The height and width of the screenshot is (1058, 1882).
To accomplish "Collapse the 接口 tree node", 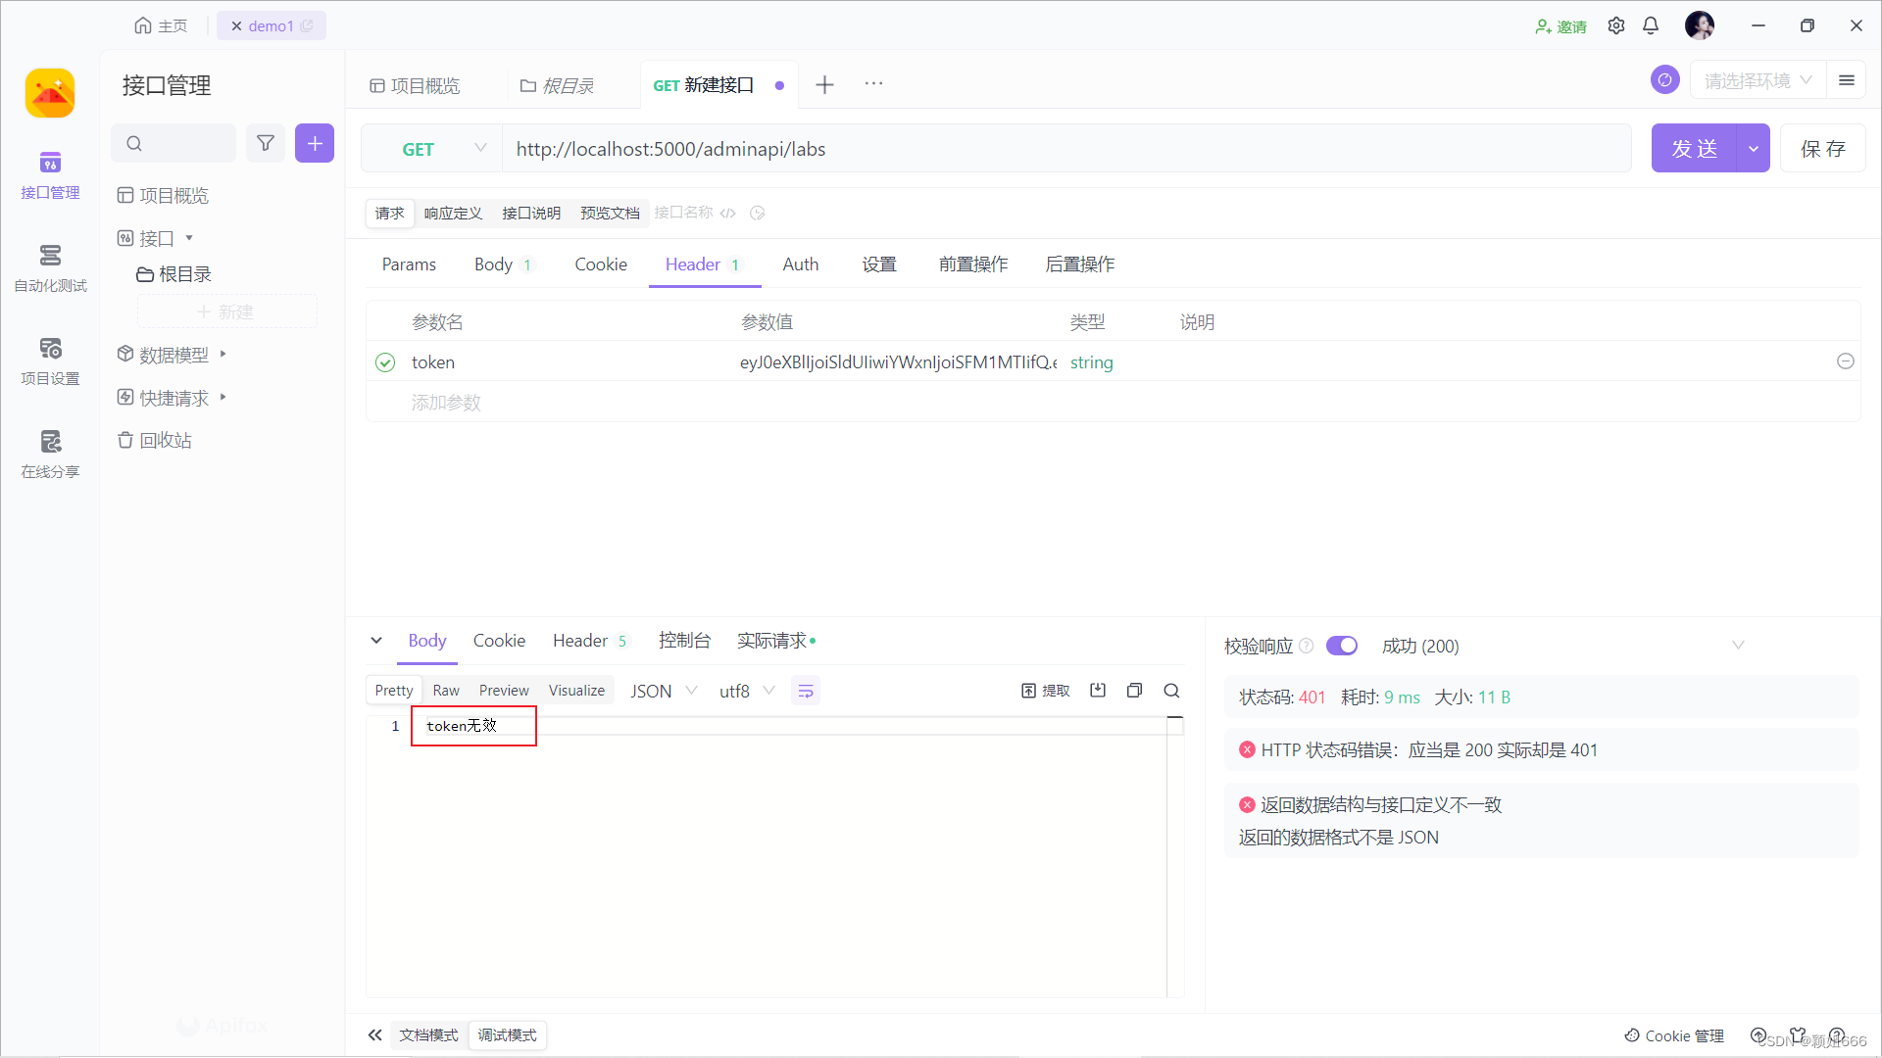I will 189,238.
